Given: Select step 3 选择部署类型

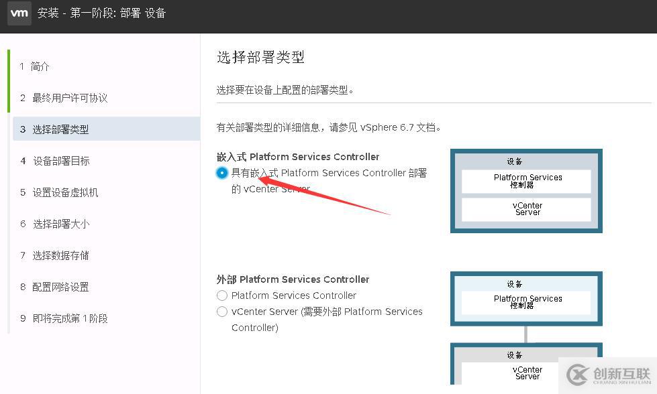Looking at the screenshot, I should click(60, 129).
